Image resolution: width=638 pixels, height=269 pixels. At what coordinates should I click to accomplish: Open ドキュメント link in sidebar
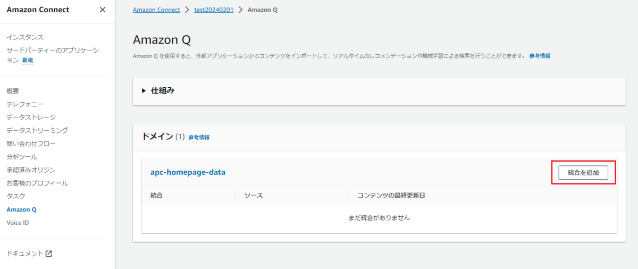pos(24,254)
